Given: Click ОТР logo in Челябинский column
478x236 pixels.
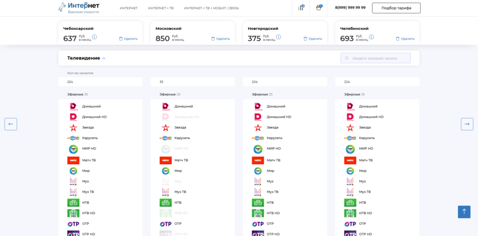Looking at the screenshot, I should tap(350, 224).
